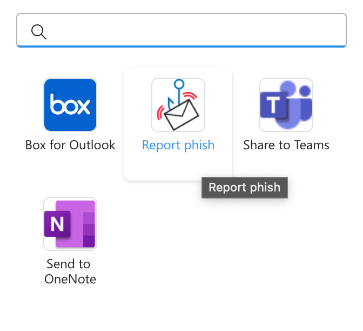Click inside the add-in search field
Screen dimensions: 363x331
click(181, 30)
